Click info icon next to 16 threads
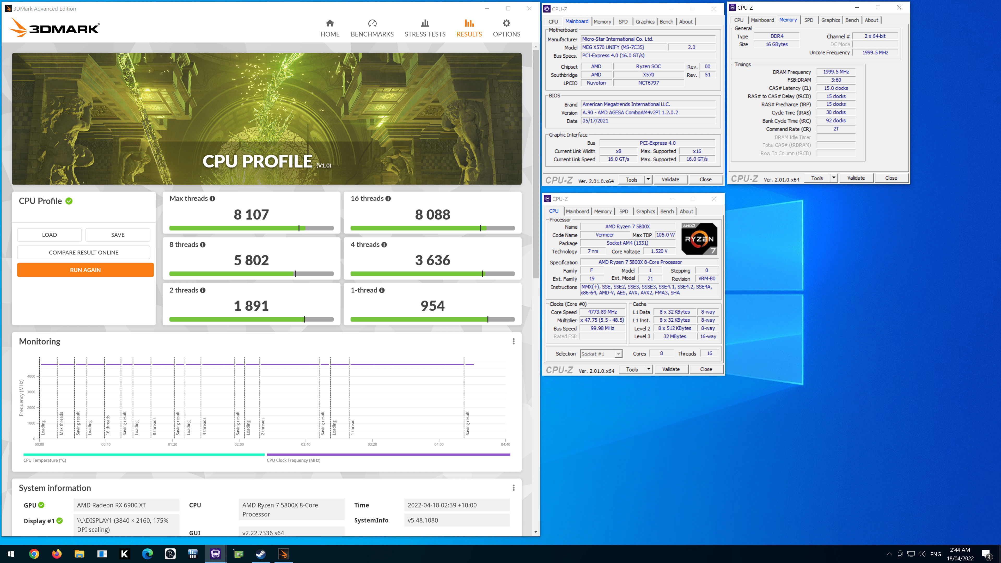Viewport: 1001px width, 563px height. (x=388, y=199)
